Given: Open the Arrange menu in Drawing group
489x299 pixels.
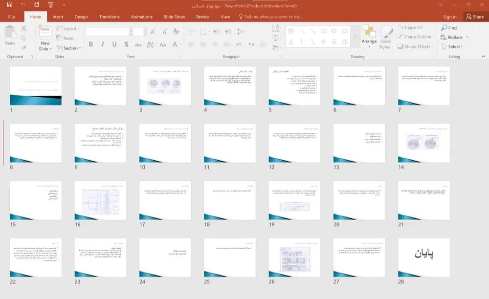Looking at the screenshot, I should pyautogui.click(x=369, y=37).
